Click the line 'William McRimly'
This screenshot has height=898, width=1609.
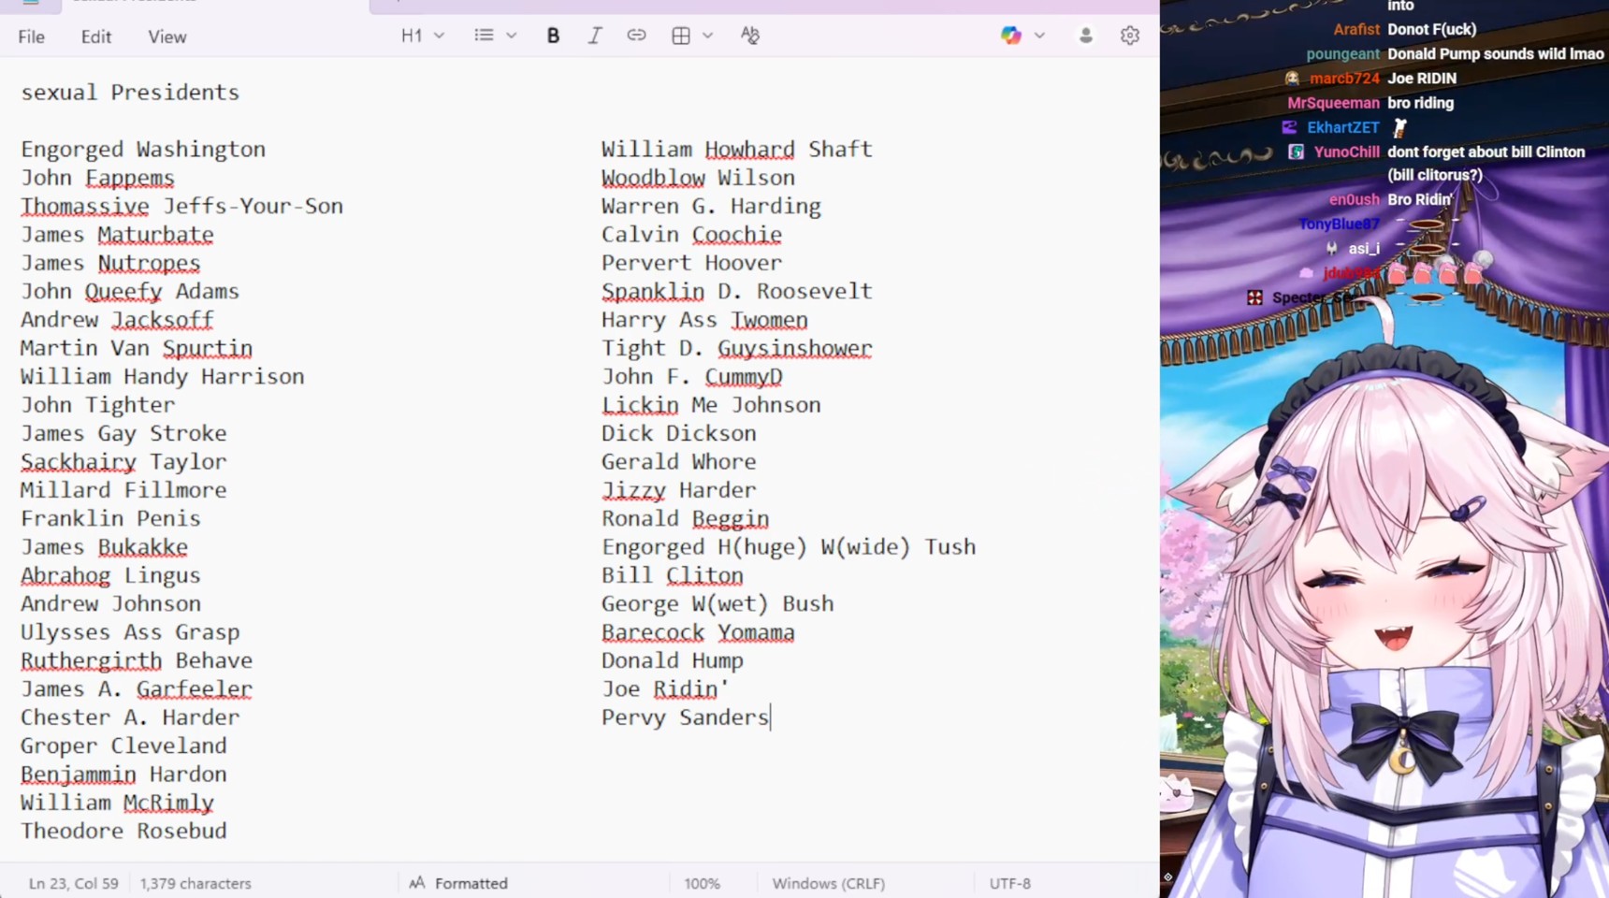tap(117, 803)
